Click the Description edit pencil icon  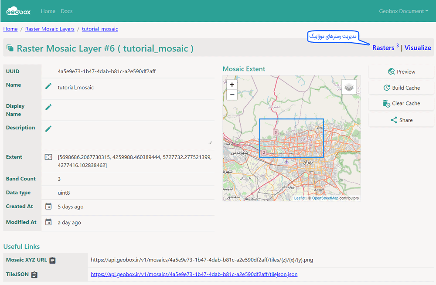[48, 129]
